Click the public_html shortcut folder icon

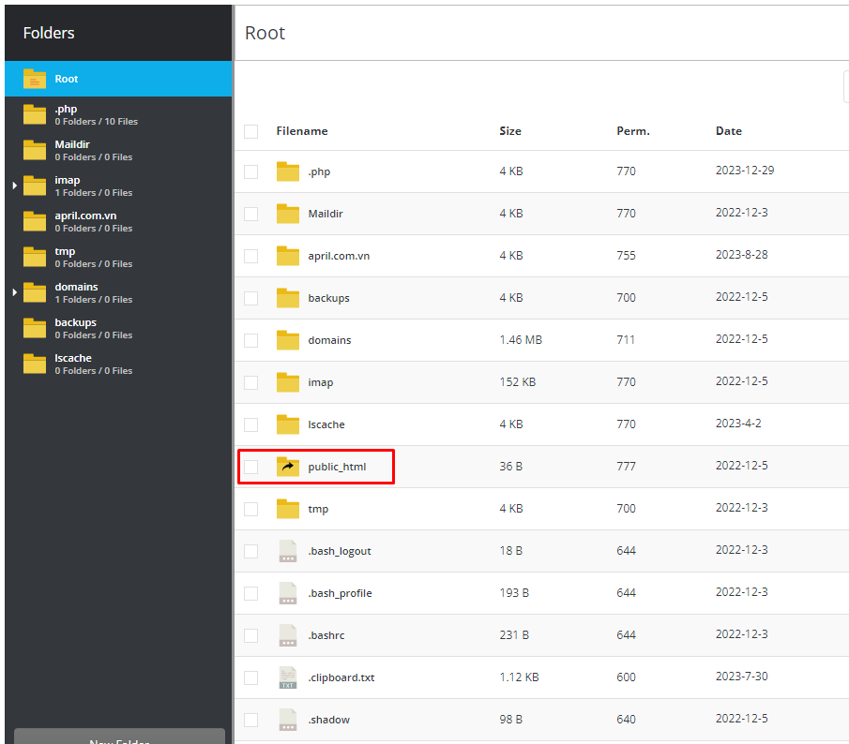[288, 467]
